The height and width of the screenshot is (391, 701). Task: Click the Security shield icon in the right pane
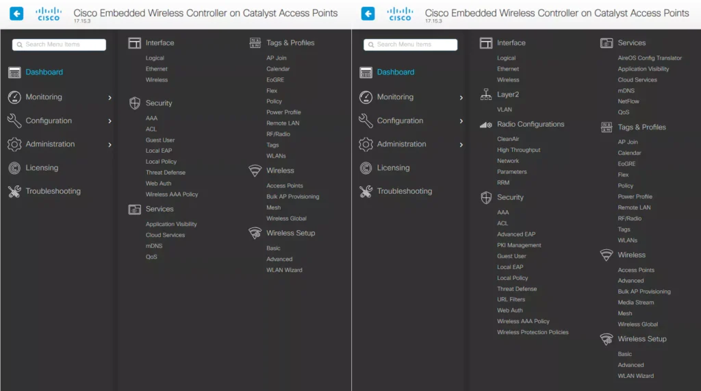click(486, 197)
